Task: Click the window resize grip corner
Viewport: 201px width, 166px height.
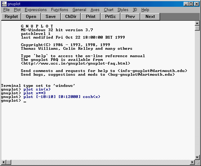Action: (x=197, y=162)
